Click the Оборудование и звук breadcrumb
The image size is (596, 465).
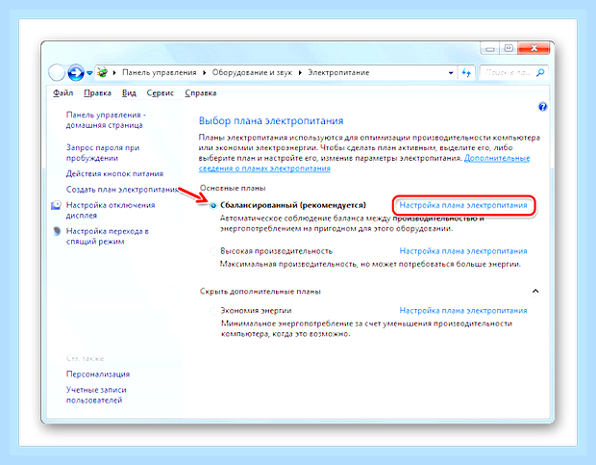pyautogui.click(x=252, y=72)
